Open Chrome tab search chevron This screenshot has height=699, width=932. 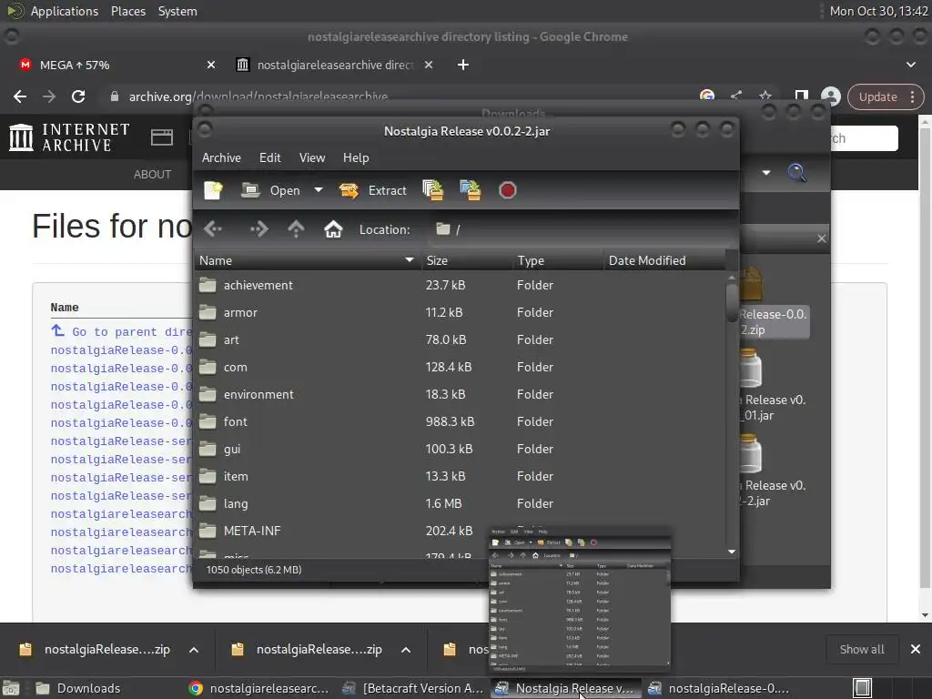click(x=910, y=65)
